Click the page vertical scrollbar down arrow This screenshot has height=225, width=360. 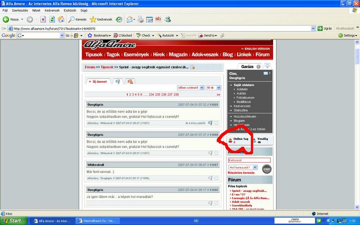tap(357, 207)
